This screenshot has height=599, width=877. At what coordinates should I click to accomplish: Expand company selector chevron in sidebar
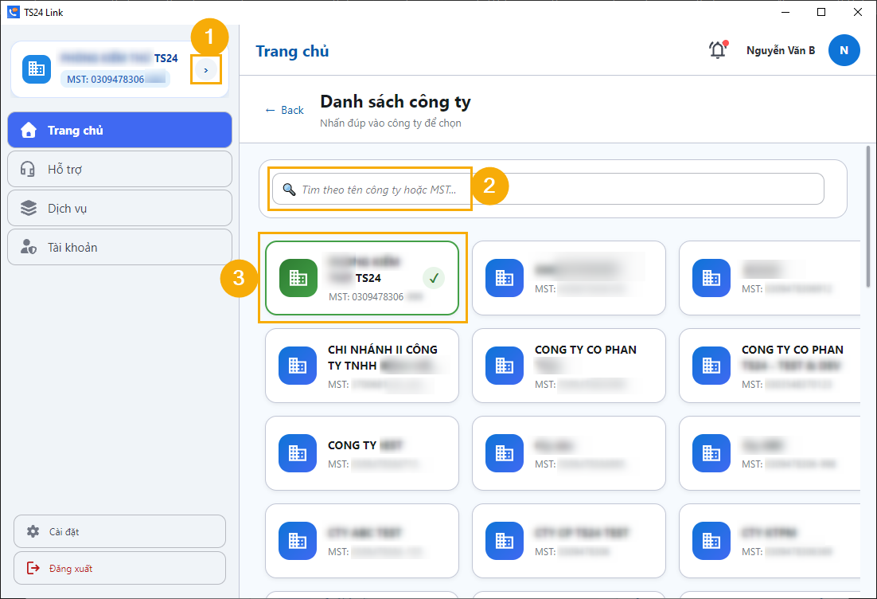pyautogui.click(x=206, y=70)
